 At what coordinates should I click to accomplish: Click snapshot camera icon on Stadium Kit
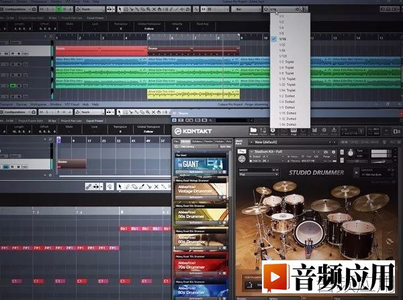[326, 152]
